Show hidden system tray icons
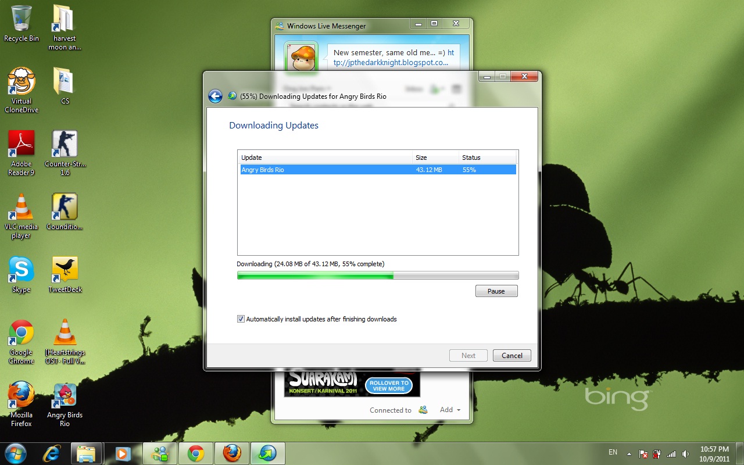 629,453
